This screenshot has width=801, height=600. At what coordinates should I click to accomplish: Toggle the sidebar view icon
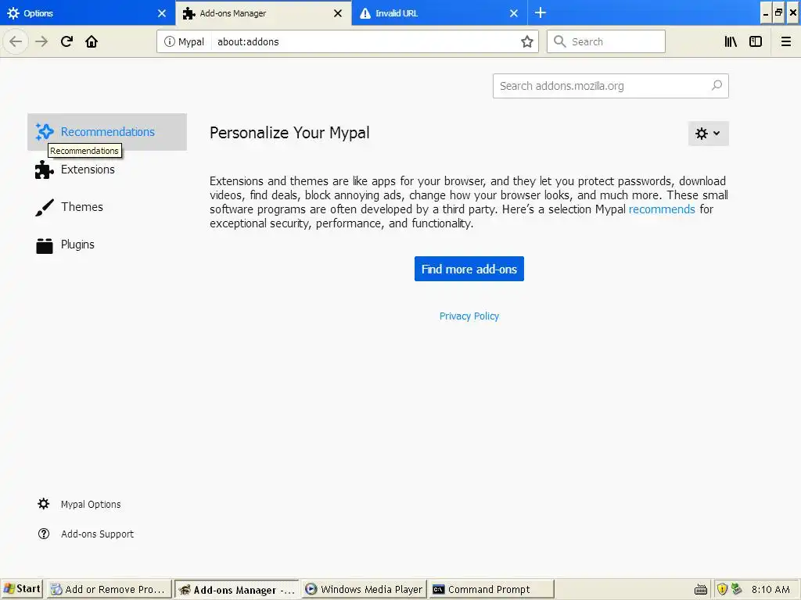pyautogui.click(x=756, y=41)
